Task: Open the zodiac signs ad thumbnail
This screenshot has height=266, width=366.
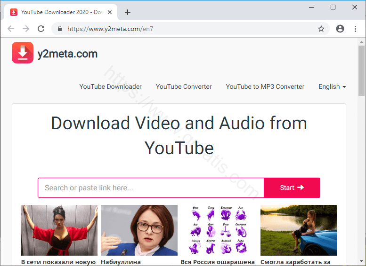Action: point(219,230)
